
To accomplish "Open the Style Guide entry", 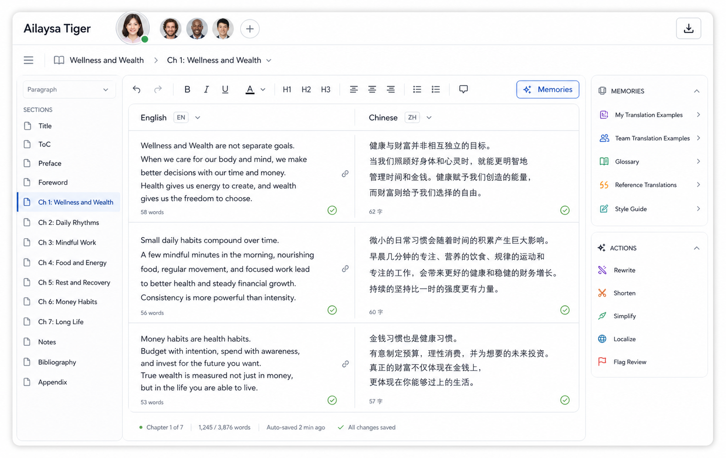I will click(649, 209).
